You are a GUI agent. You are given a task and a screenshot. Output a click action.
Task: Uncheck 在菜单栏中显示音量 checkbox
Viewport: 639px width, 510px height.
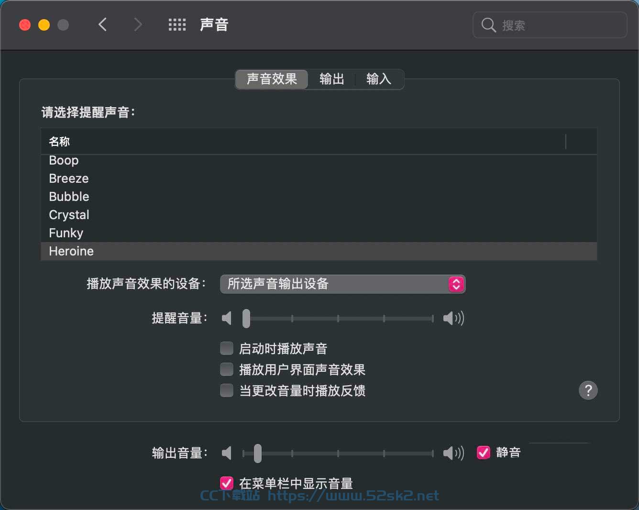pos(227,483)
